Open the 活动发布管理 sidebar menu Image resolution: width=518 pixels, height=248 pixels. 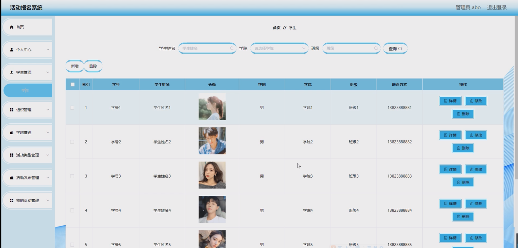(x=27, y=178)
